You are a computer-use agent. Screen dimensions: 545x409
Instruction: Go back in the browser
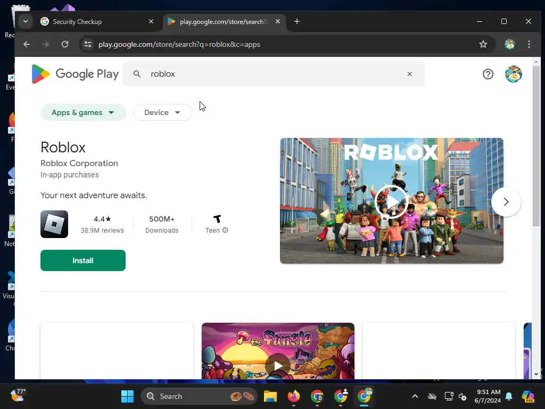[x=27, y=44]
